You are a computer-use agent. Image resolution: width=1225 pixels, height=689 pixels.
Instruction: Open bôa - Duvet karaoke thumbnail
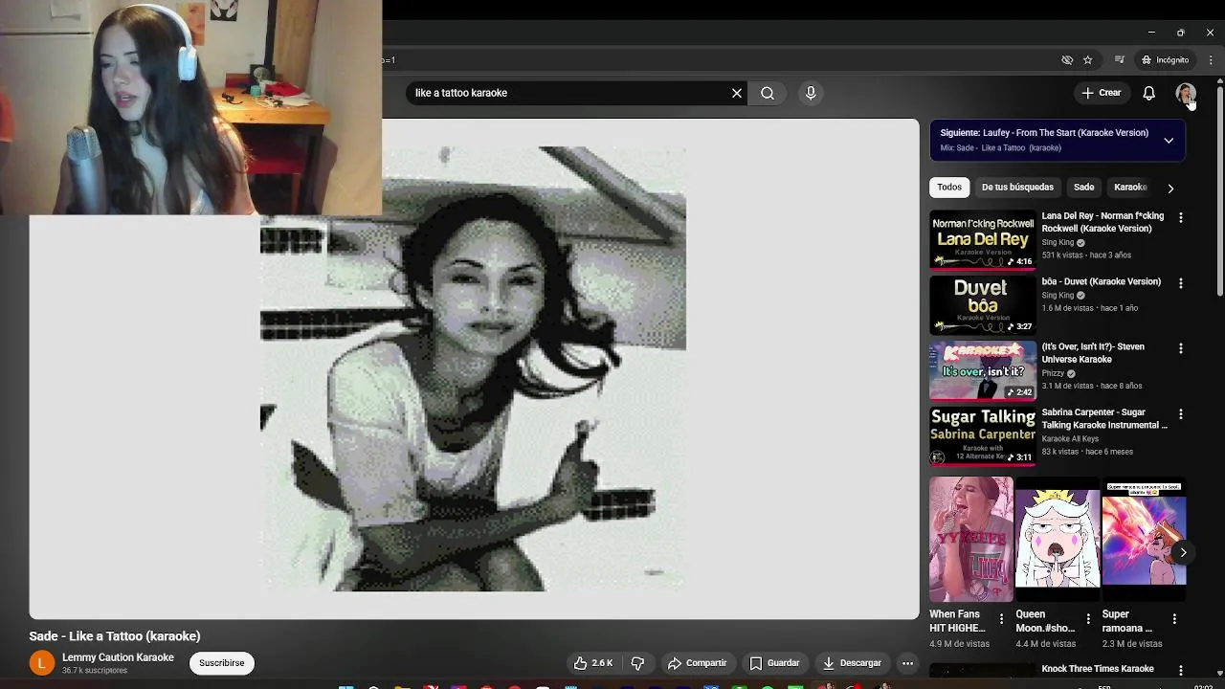(983, 305)
